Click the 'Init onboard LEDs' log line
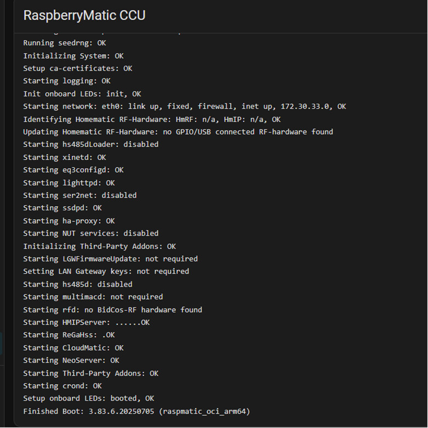 (82, 94)
